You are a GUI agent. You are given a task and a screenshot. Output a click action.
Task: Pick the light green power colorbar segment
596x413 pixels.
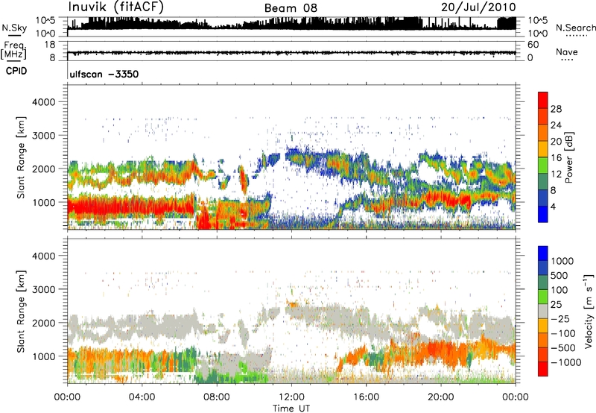(543, 165)
